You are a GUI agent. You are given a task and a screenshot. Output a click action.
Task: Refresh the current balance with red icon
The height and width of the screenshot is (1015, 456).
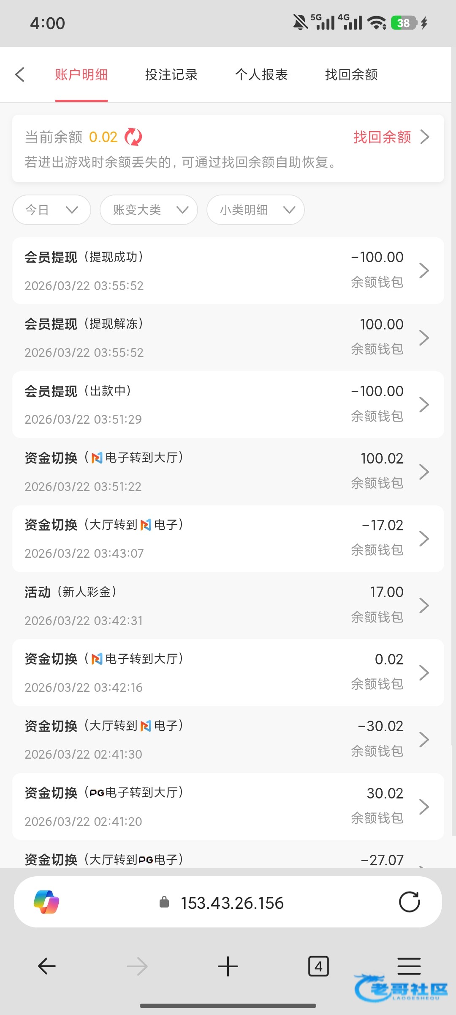click(x=133, y=137)
